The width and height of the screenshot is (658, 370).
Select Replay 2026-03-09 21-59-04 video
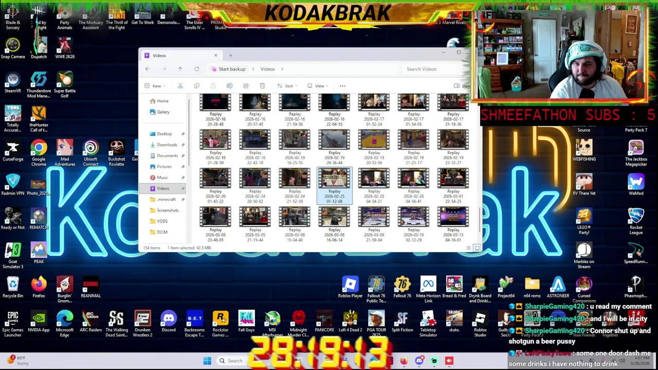pyautogui.click(x=374, y=225)
